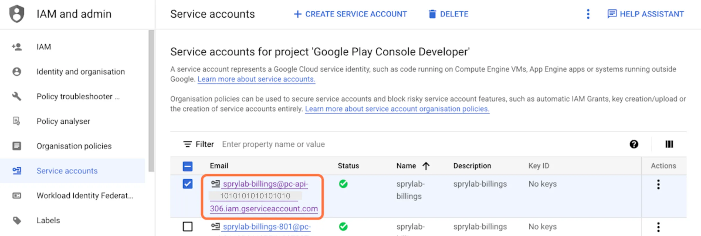
Task: Click green status checkmark for sprylab-billings-801 row
Action: point(343,227)
